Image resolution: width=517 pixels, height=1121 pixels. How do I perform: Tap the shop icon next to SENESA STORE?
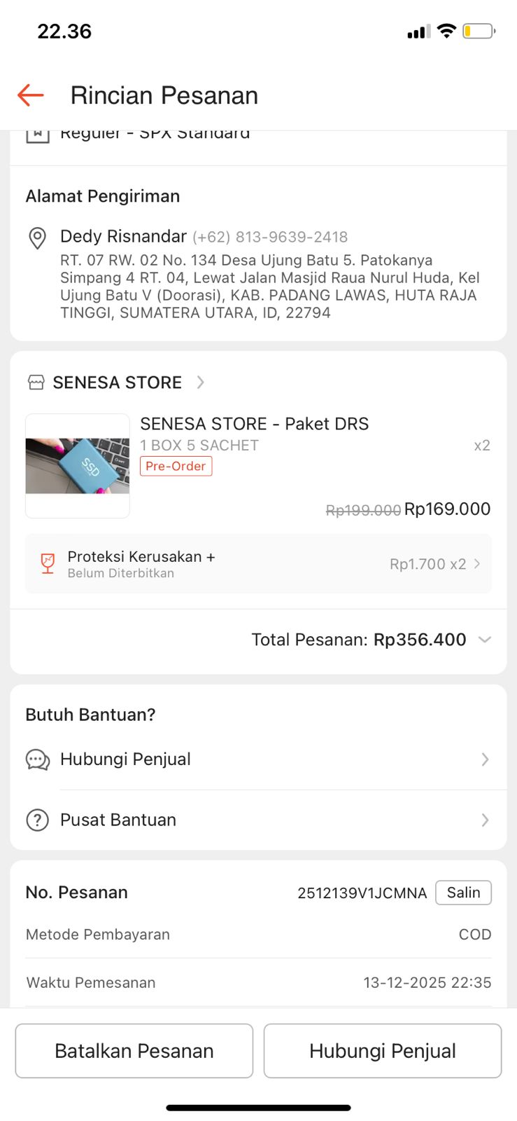point(36,383)
